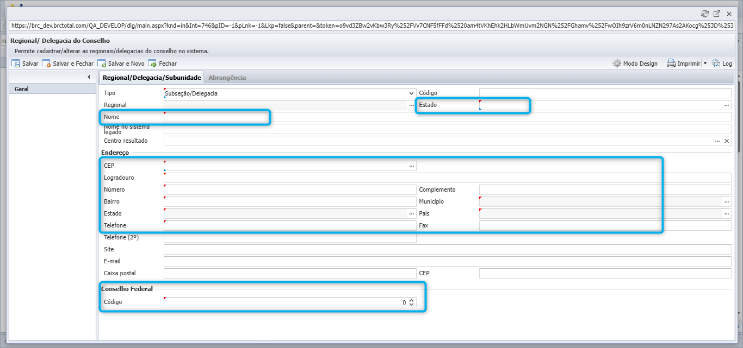The height and width of the screenshot is (348, 743).
Task: Click Salvar e Fechar in toolbar
Action: pyautogui.click(x=68, y=64)
